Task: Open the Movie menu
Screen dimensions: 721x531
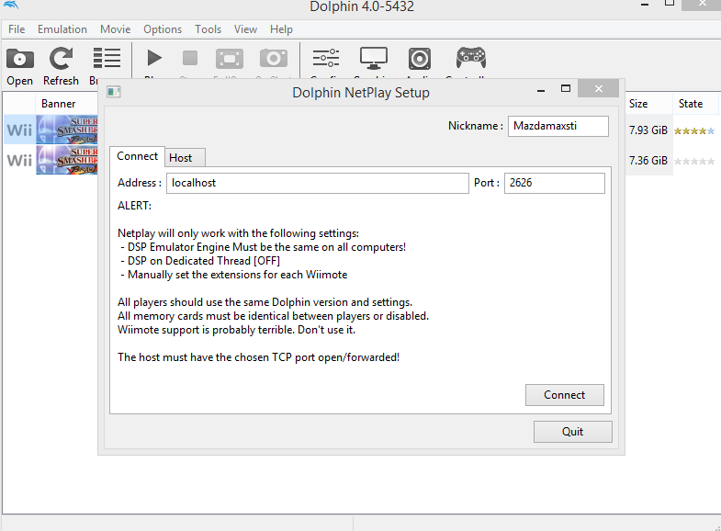Action: 116,29
